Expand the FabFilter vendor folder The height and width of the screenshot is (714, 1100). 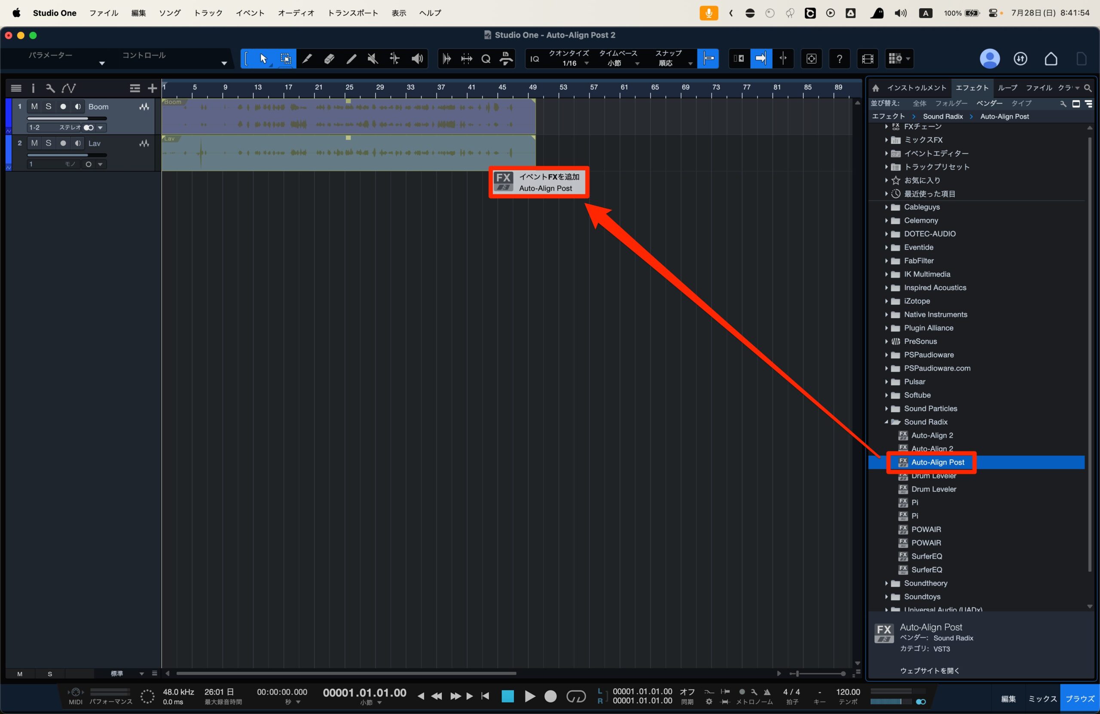coord(886,261)
